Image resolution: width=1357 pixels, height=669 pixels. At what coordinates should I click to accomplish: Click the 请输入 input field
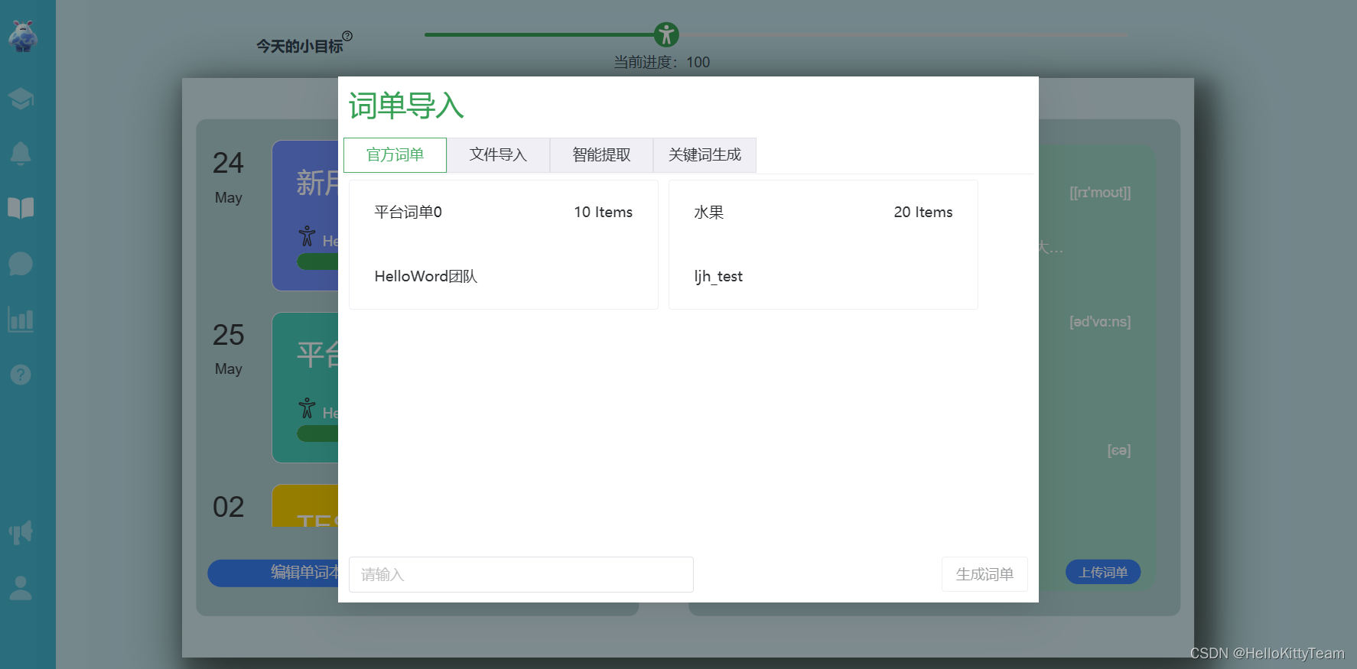point(521,574)
